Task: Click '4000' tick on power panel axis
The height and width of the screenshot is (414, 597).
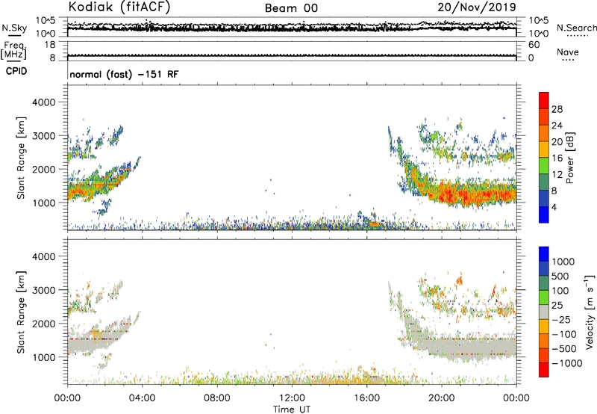Action: (x=43, y=102)
